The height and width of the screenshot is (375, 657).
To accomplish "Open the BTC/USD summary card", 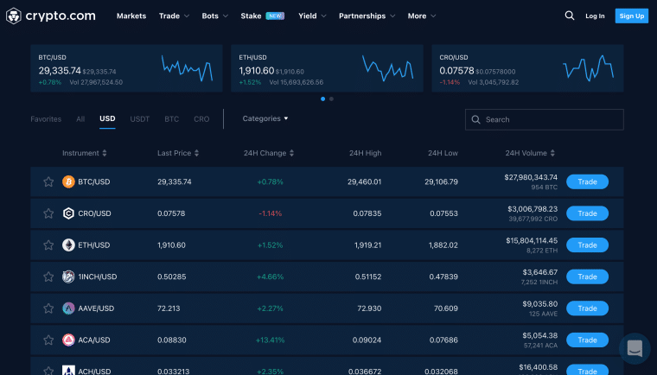I will (x=126, y=68).
